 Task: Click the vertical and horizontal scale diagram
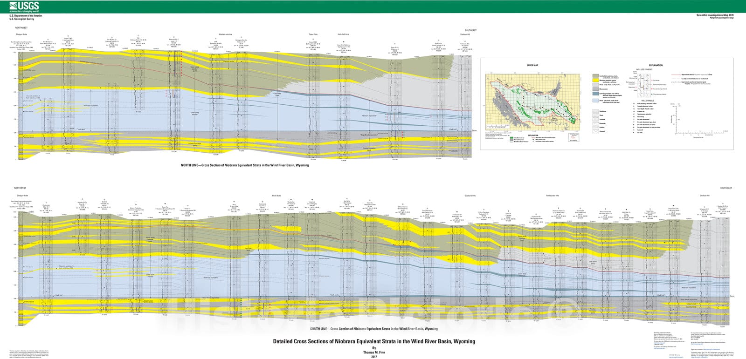(699, 121)
